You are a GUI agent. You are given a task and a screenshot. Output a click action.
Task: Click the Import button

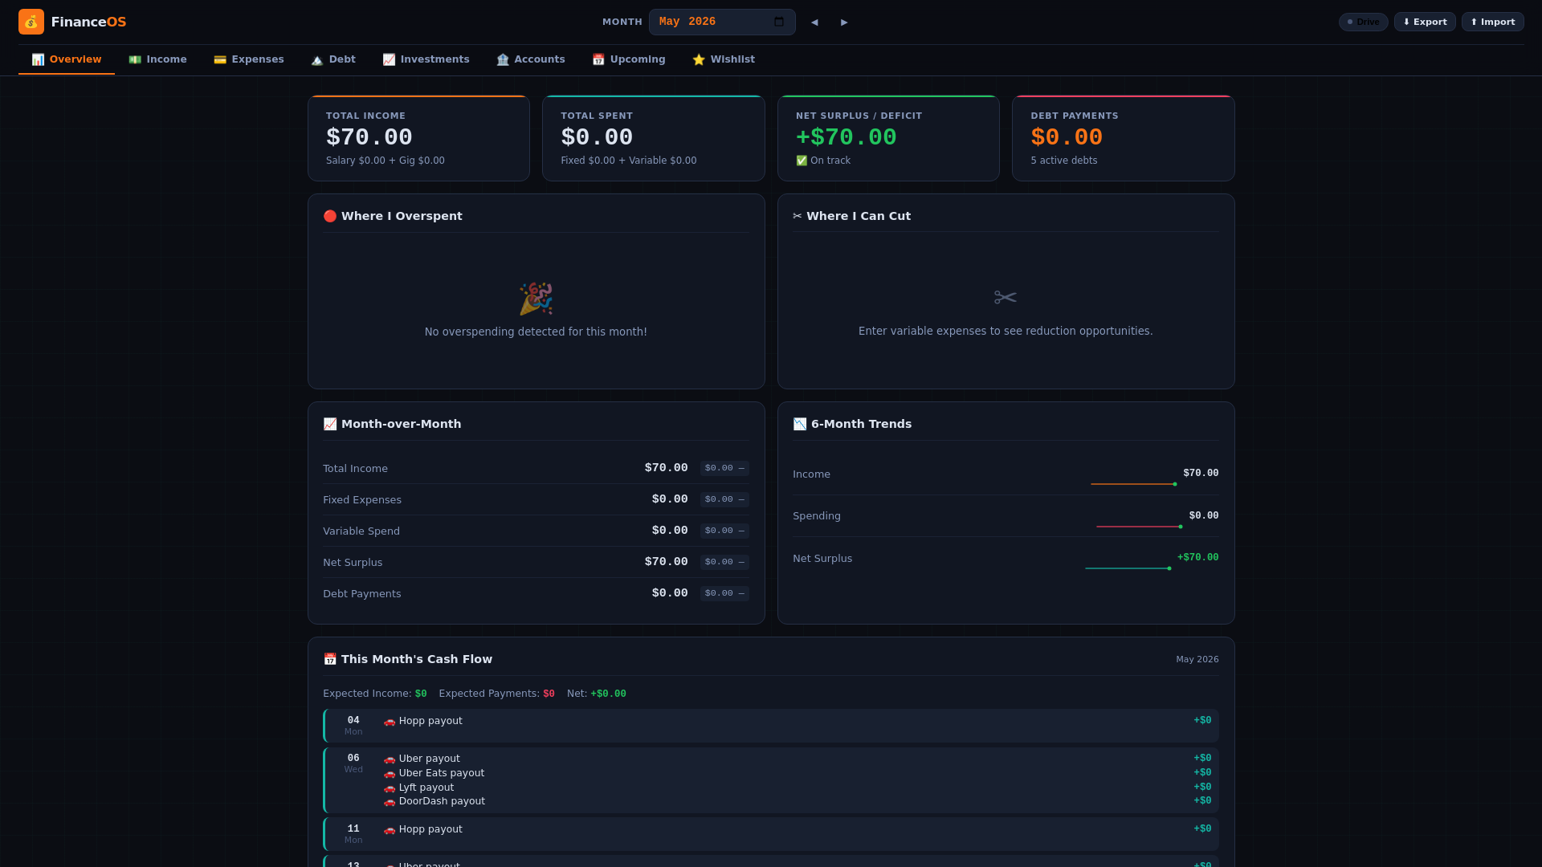[1493, 22]
